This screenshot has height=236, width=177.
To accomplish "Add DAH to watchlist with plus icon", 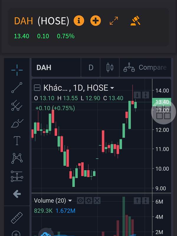I will point(96,20).
